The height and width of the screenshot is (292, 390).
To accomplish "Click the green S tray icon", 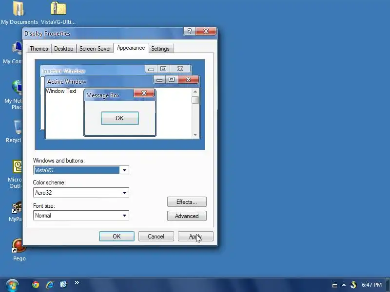I will pos(353,285).
